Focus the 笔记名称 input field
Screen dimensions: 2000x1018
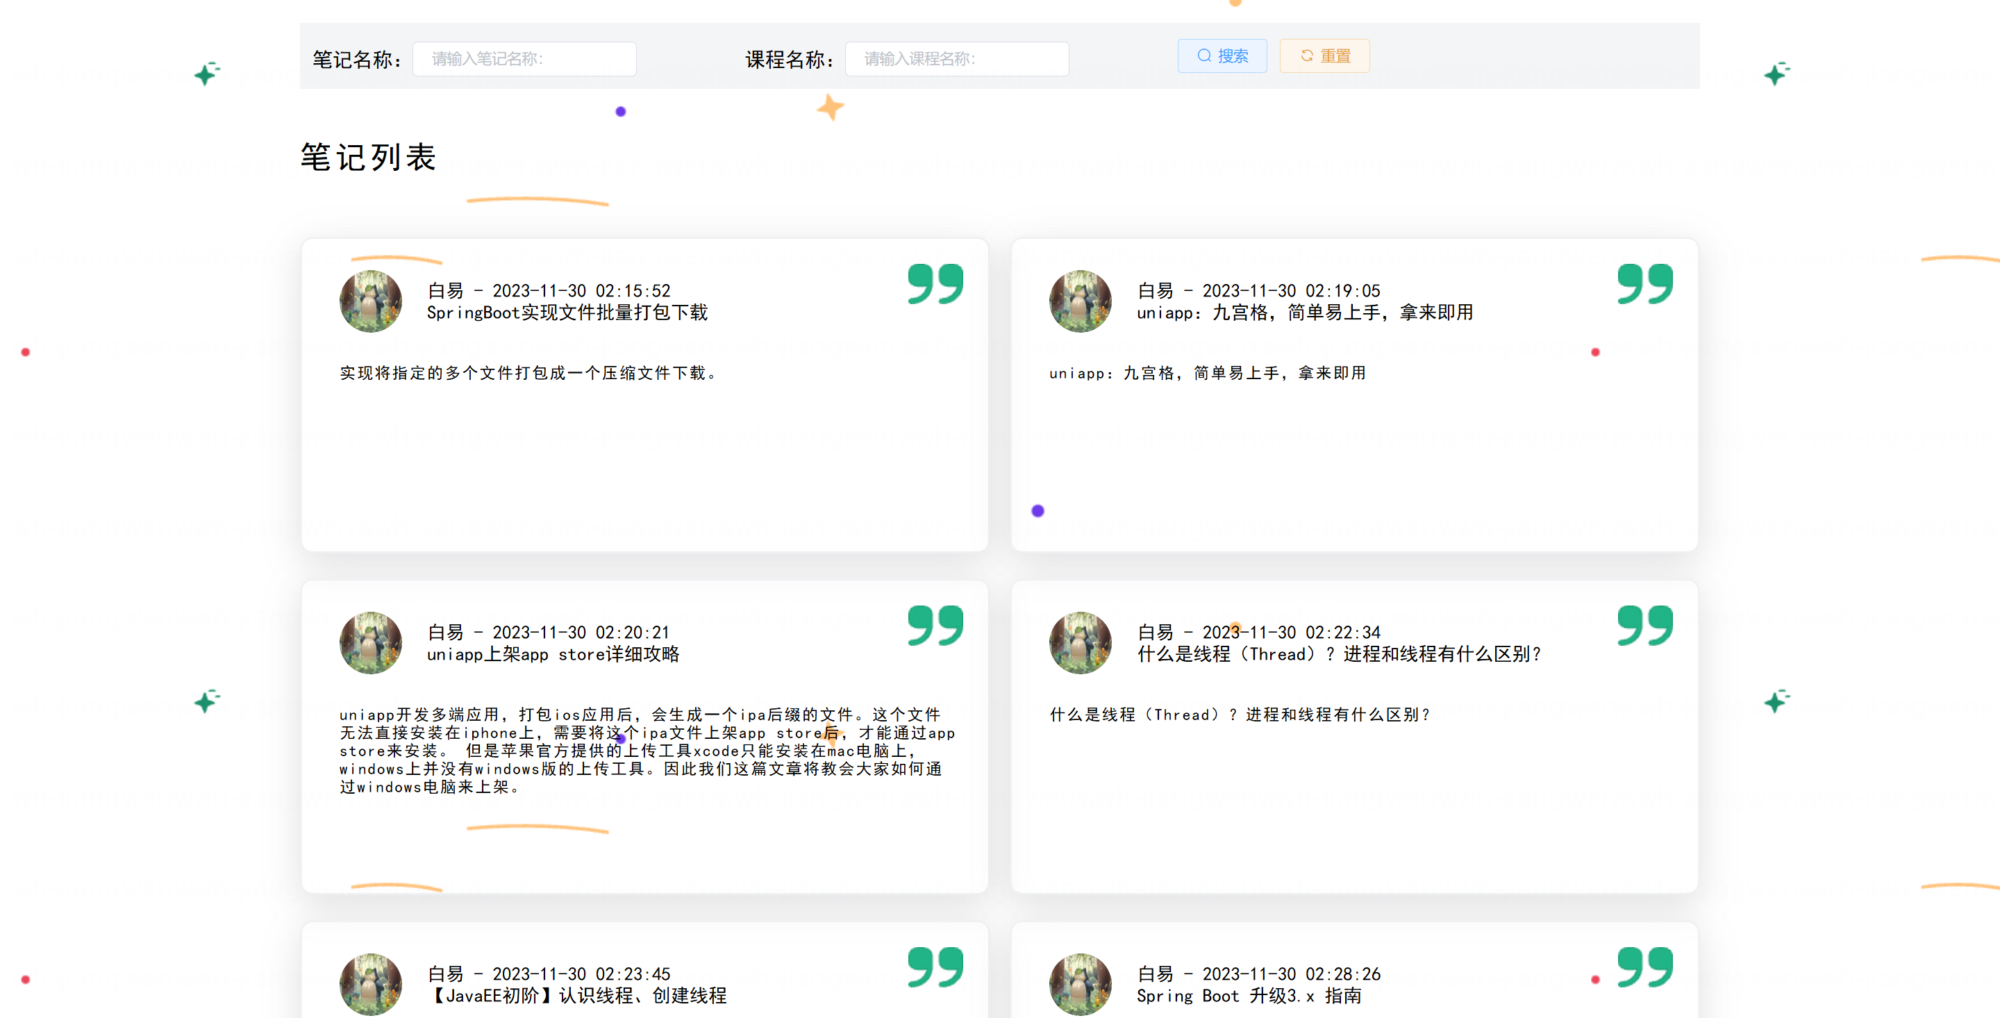524,59
